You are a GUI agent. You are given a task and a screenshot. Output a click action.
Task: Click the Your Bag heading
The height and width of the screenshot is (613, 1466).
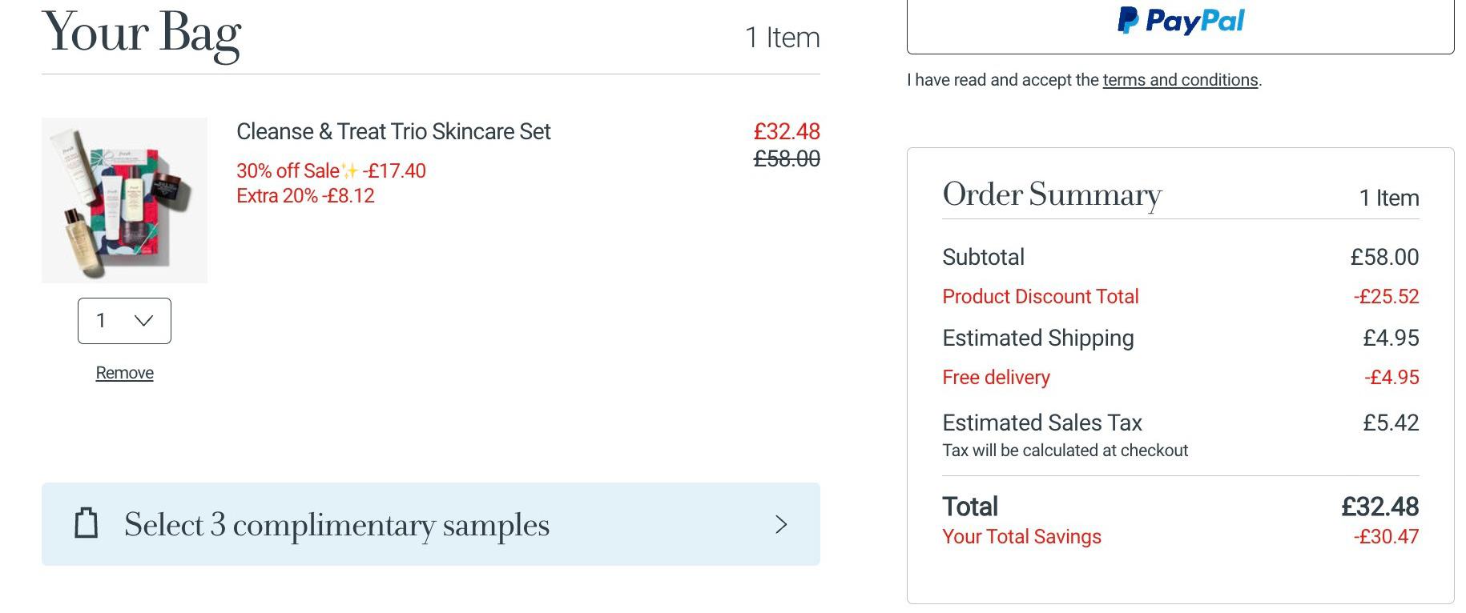[142, 34]
